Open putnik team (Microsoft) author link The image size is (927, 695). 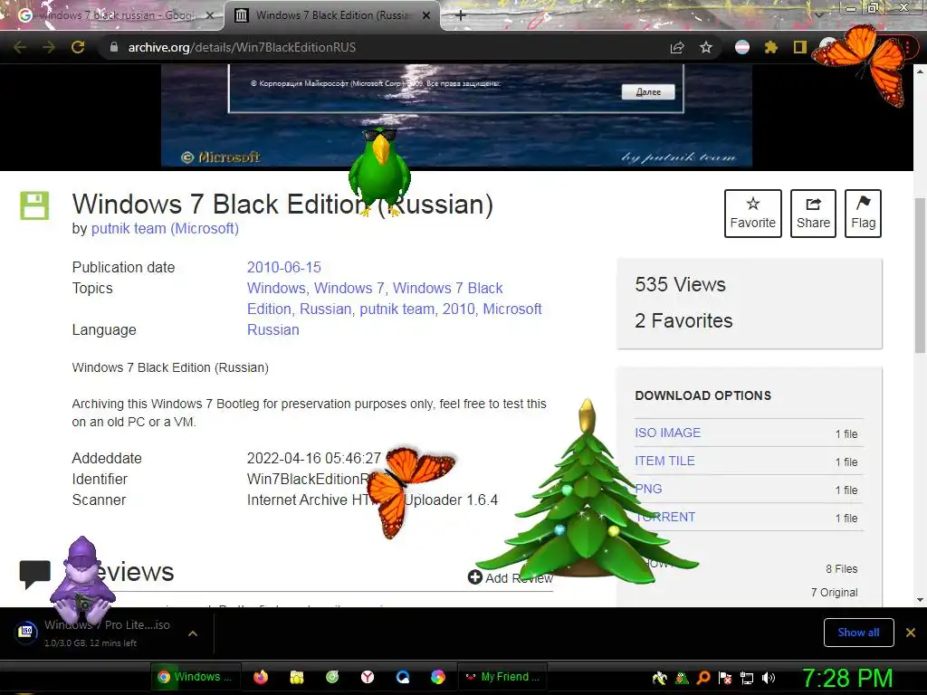(165, 228)
